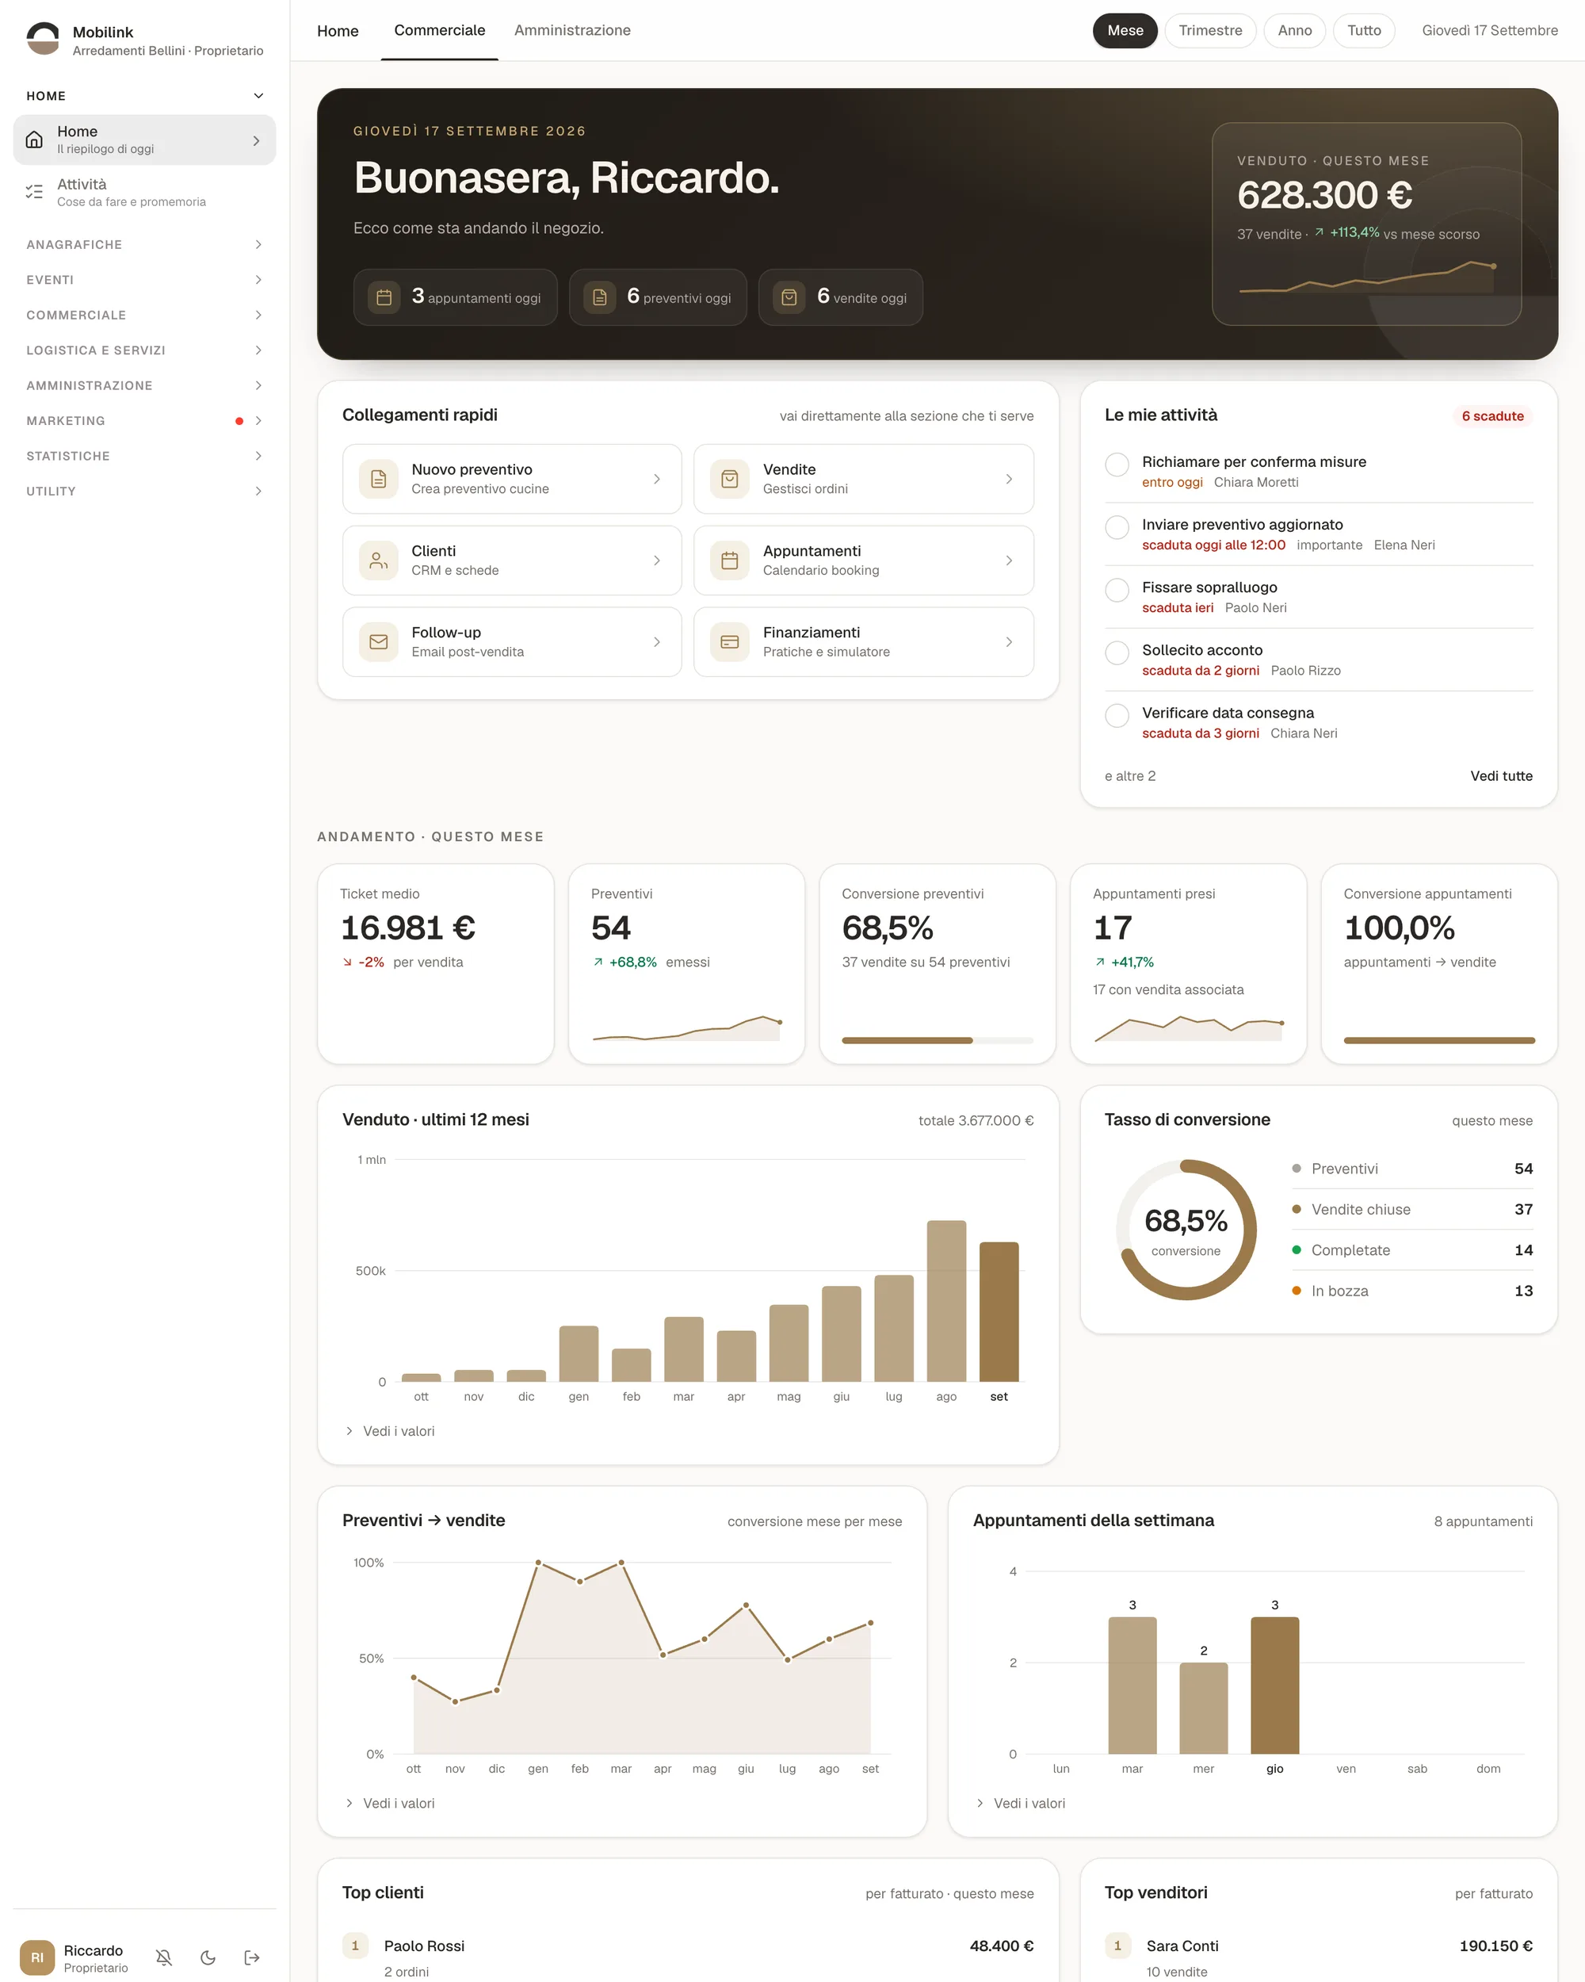1585x1982 pixels.
Task: Expand the Statistiche sidebar section
Action: [144, 456]
